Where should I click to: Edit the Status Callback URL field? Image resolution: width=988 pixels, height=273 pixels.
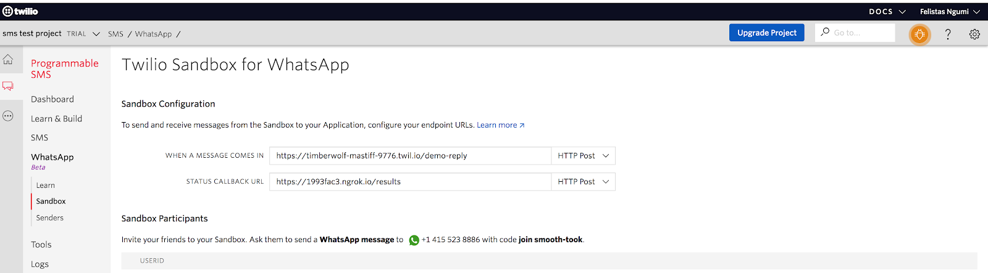tap(410, 182)
